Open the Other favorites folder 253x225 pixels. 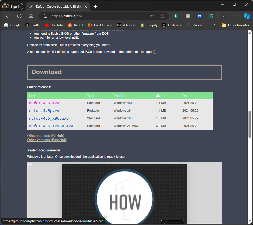235,25
